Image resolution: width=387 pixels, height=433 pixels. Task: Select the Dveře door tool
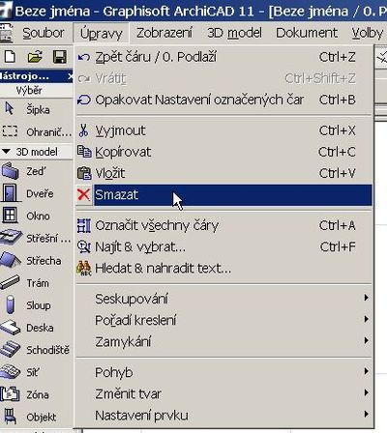[x=36, y=193]
